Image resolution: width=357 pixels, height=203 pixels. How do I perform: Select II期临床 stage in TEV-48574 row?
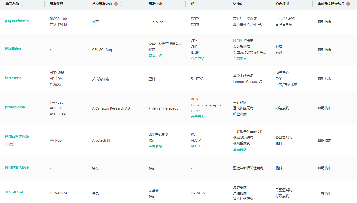[x=324, y=193]
